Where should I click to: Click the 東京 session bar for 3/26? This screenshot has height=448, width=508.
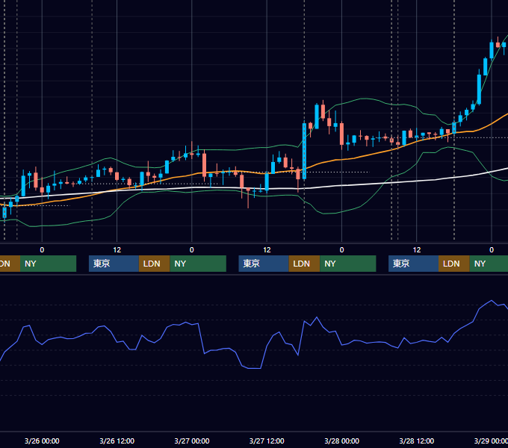coord(114,264)
